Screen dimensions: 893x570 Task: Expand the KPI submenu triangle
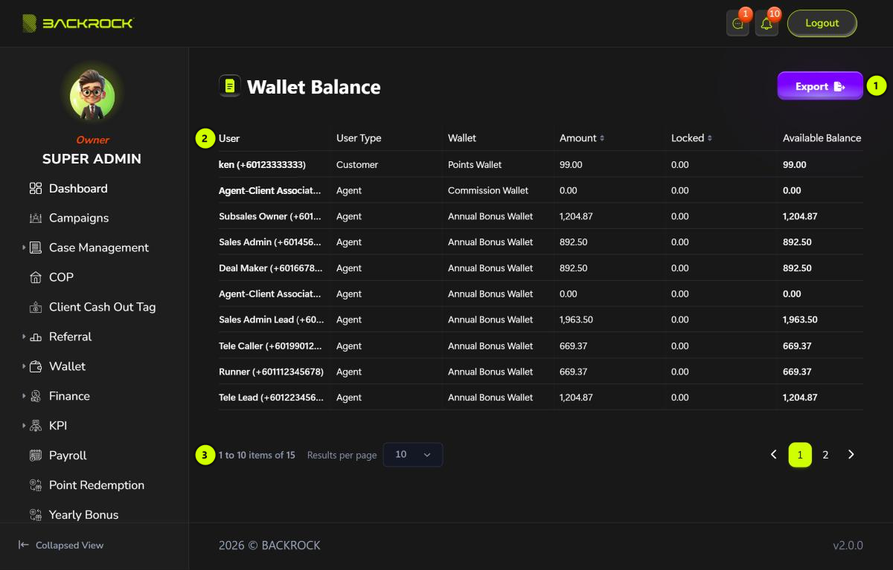(x=24, y=426)
